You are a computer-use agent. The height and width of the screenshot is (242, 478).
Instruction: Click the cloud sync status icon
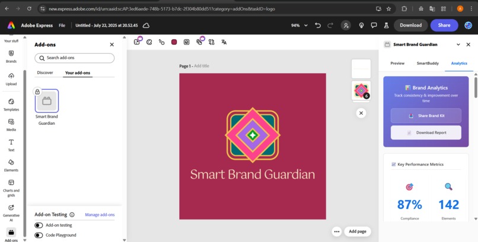146,25
